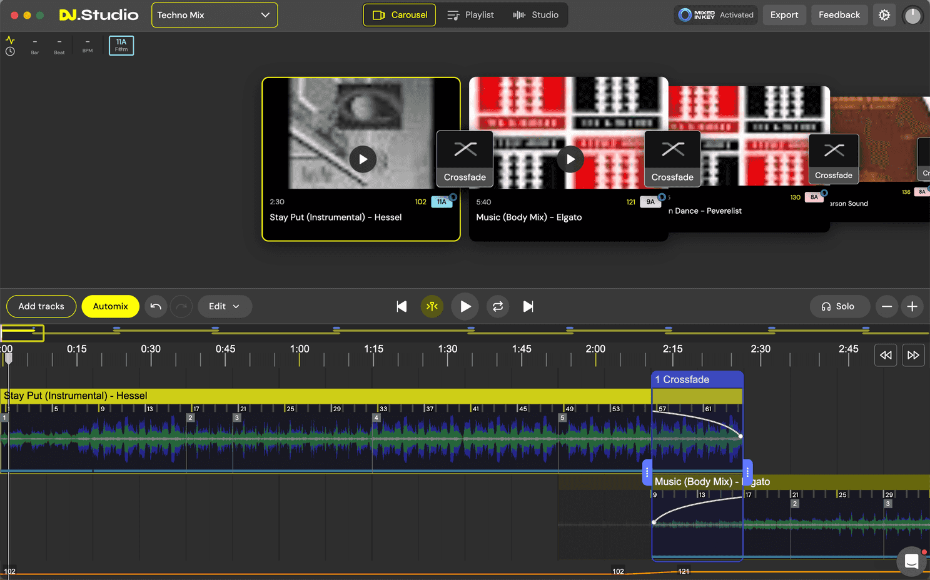Switch to the Studio tab
930x580 pixels.
coord(536,15)
